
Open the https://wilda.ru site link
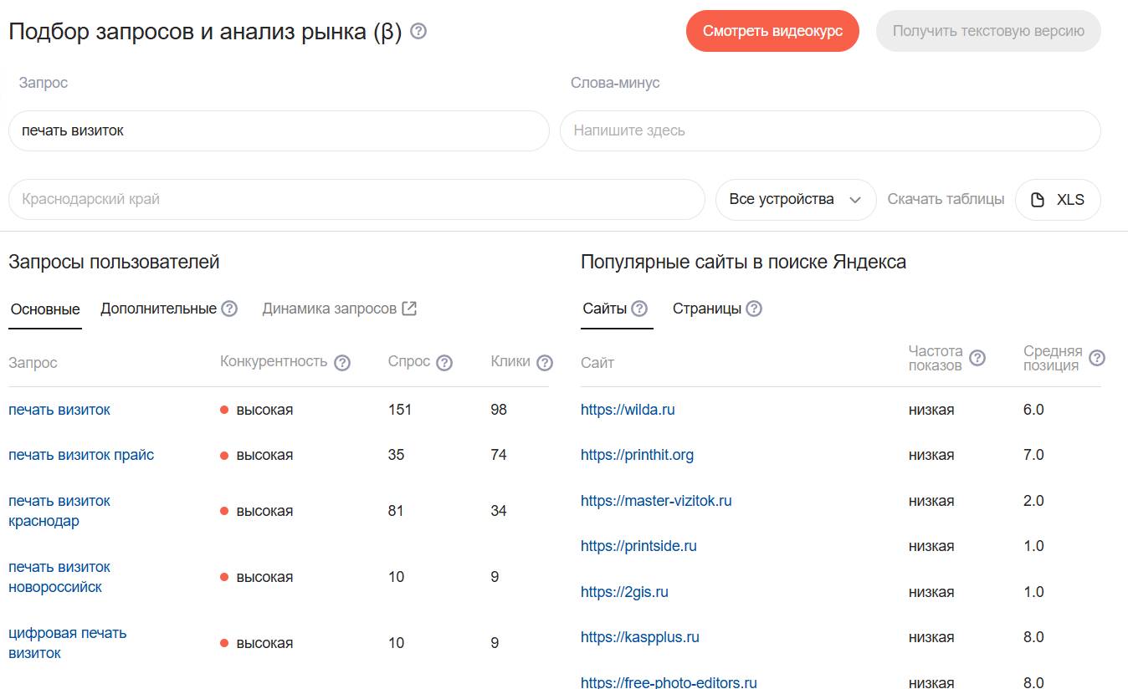pyautogui.click(x=628, y=410)
